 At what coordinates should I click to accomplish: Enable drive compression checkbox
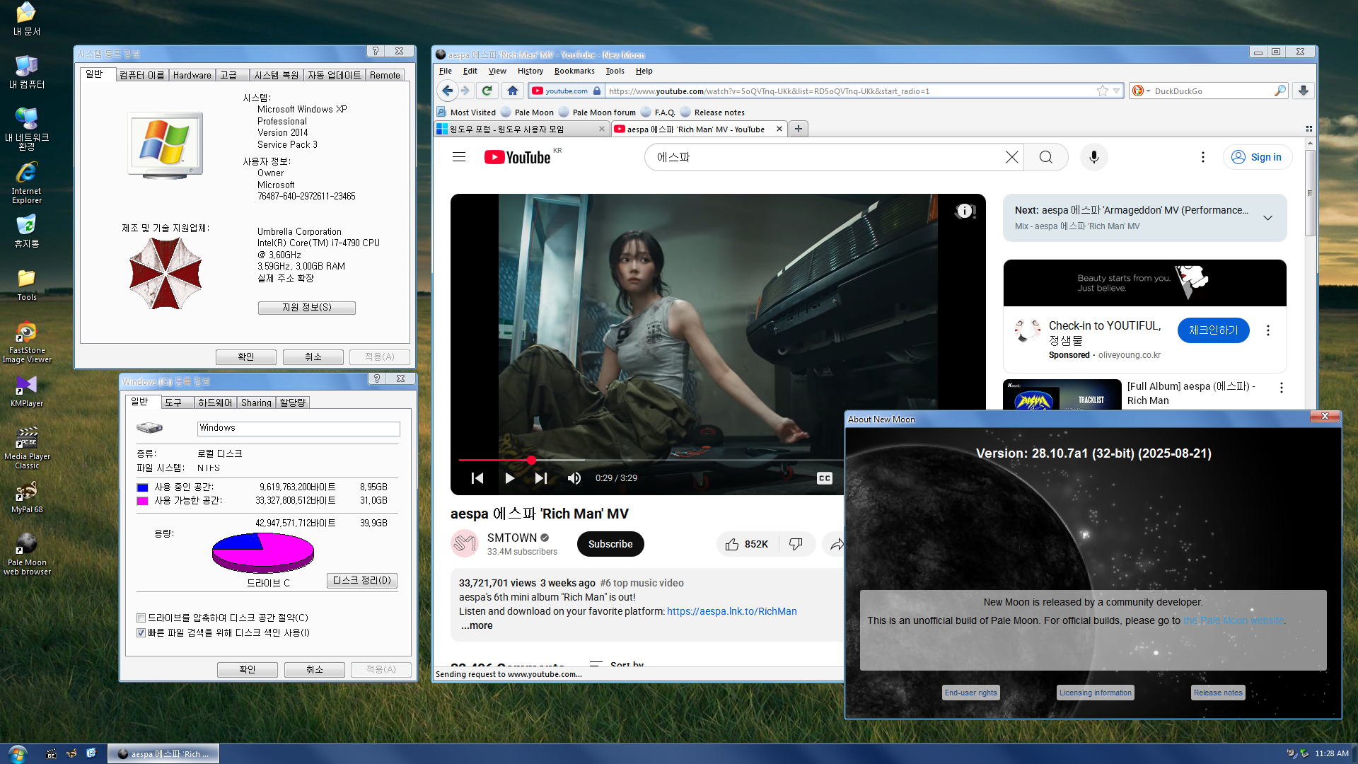(141, 618)
